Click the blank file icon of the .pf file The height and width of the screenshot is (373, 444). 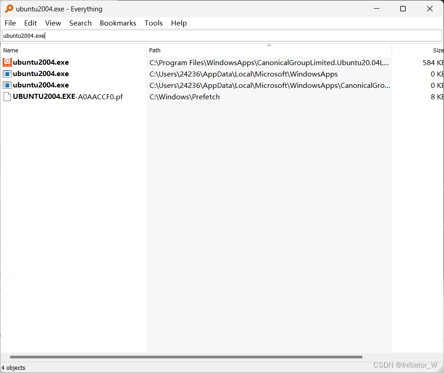pyautogui.click(x=7, y=97)
